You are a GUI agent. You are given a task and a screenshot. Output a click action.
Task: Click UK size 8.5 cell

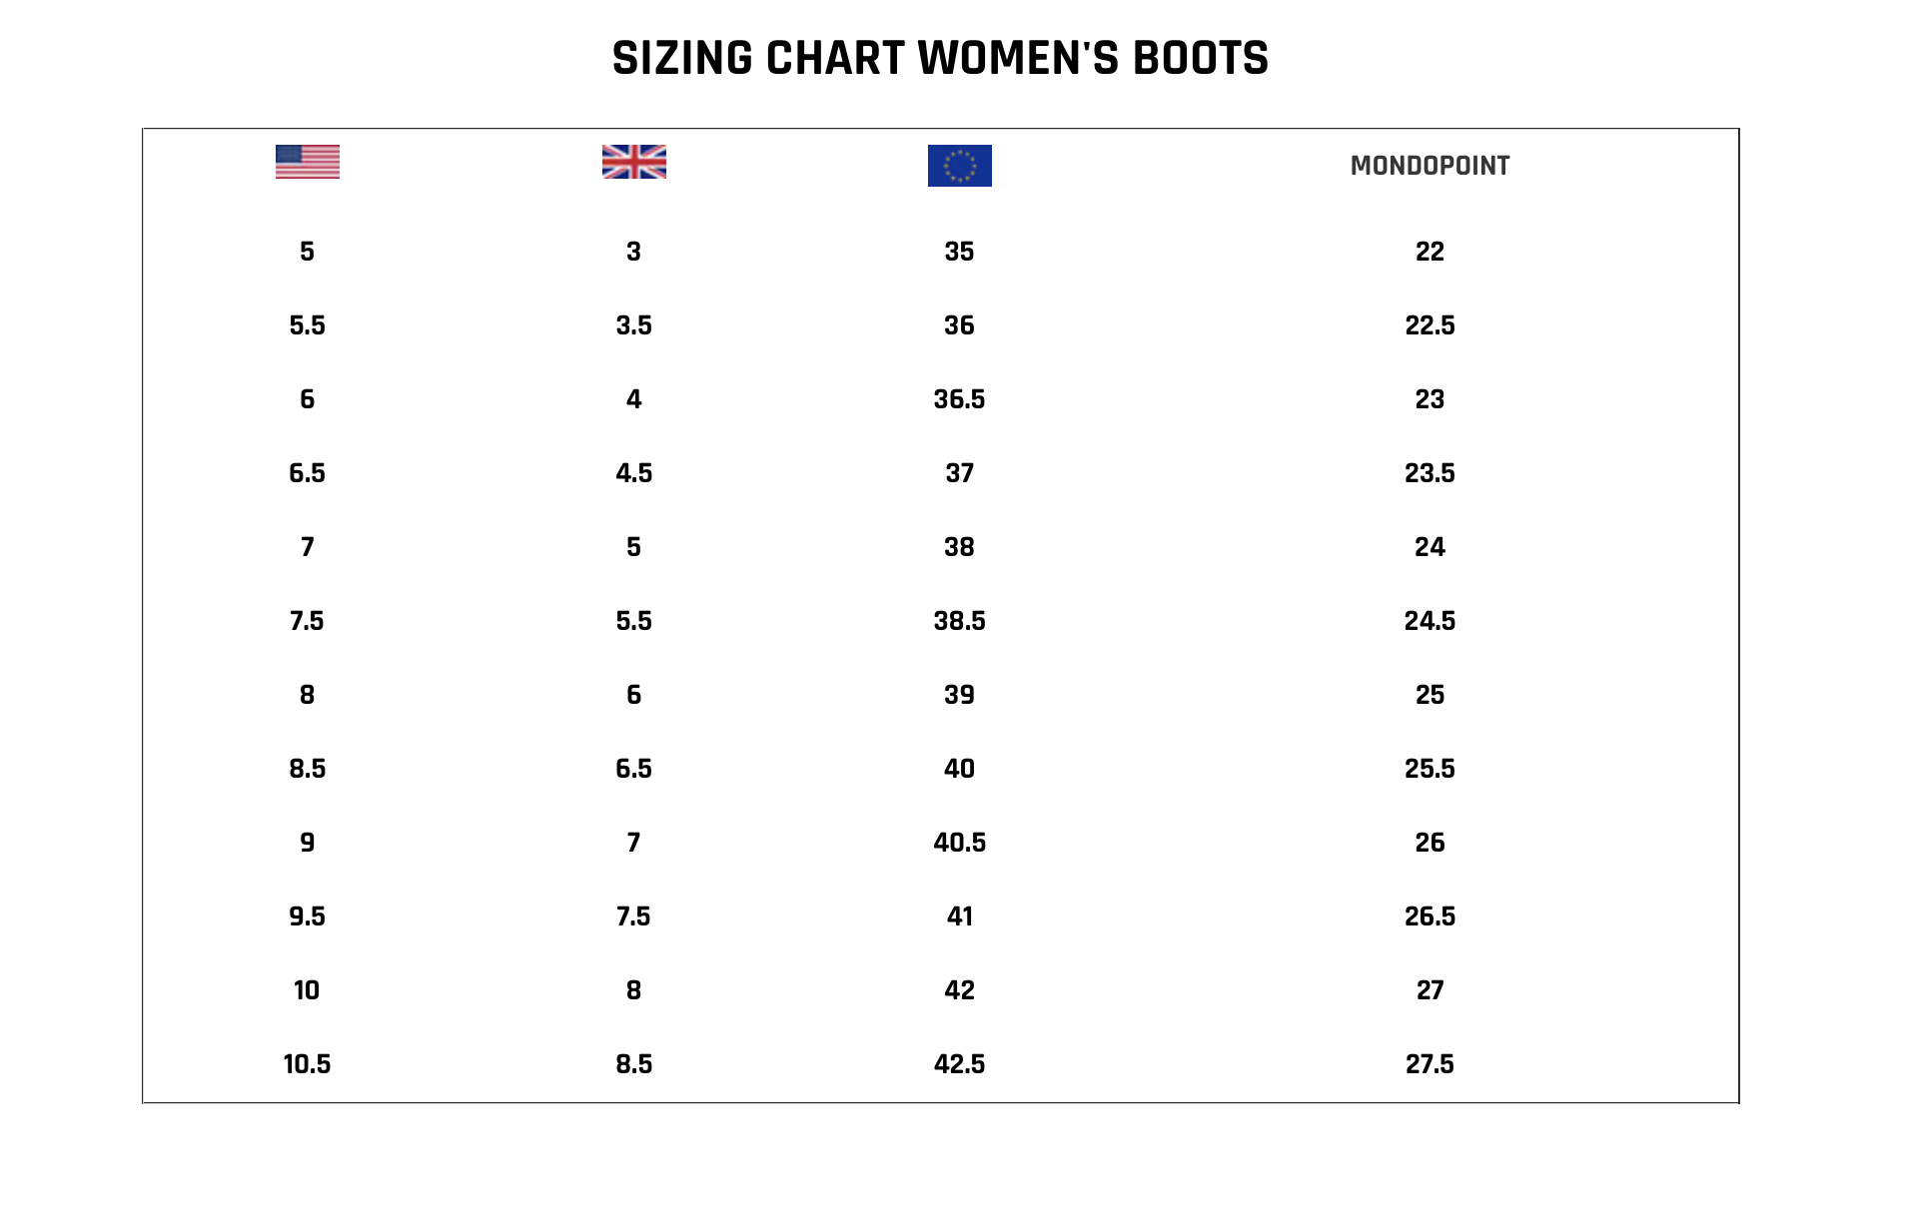click(x=634, y=1064)
